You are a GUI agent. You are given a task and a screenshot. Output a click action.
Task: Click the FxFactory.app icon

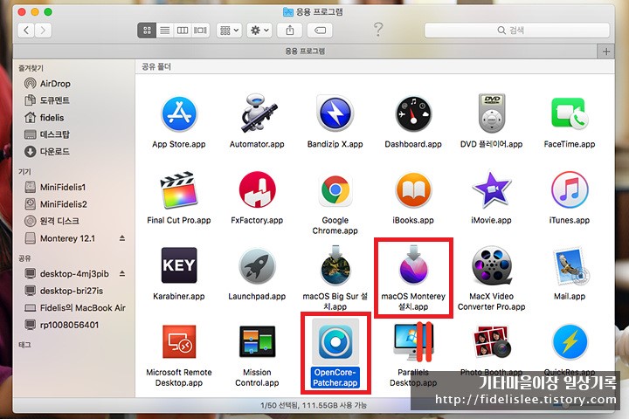tap(257, 189)
